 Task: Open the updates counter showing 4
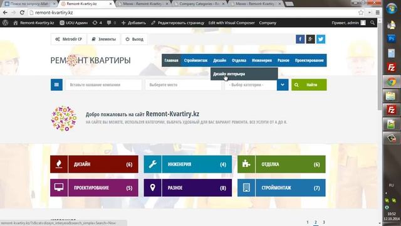(97, 23)
